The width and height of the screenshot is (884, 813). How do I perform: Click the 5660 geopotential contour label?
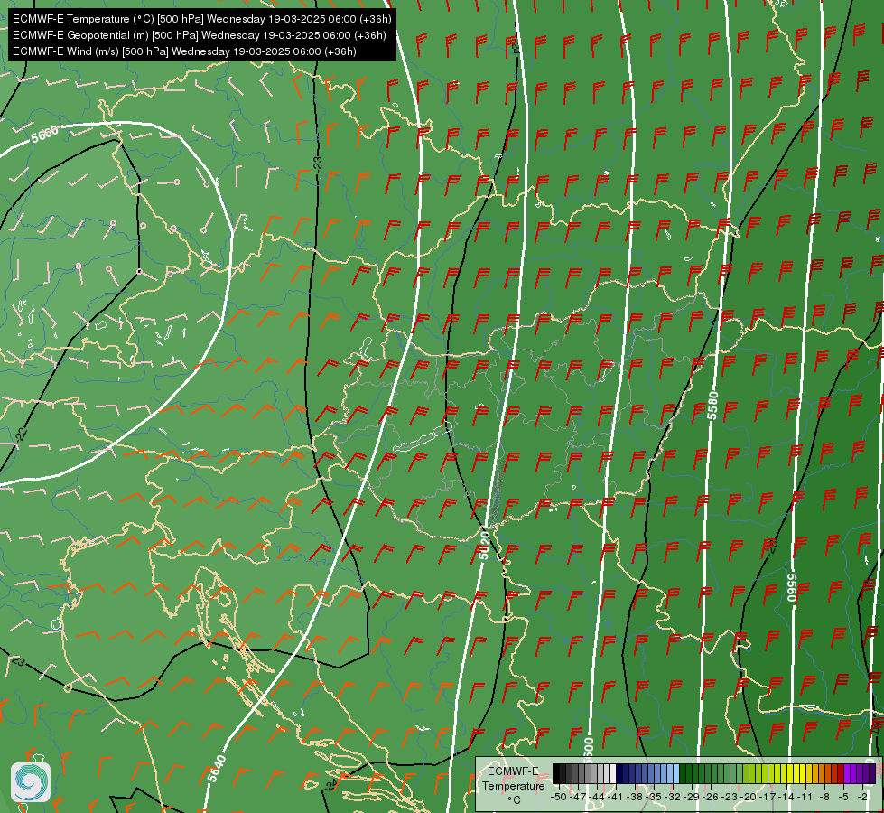coord(44,135)
